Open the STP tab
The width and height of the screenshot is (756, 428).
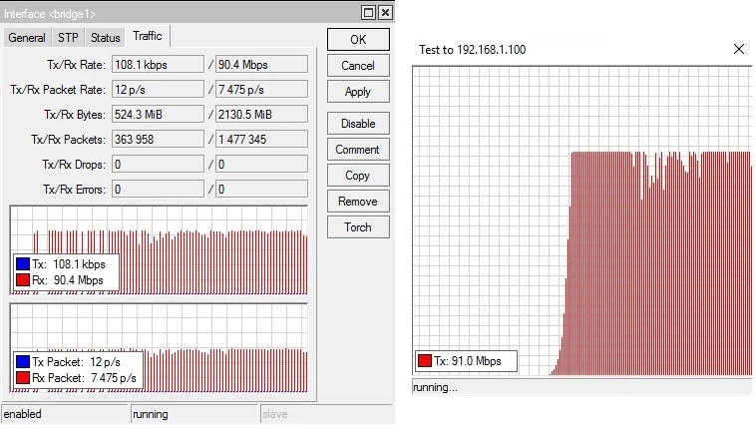coord(68,38)
